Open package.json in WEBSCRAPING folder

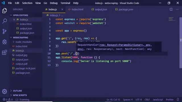click(23, 73)
